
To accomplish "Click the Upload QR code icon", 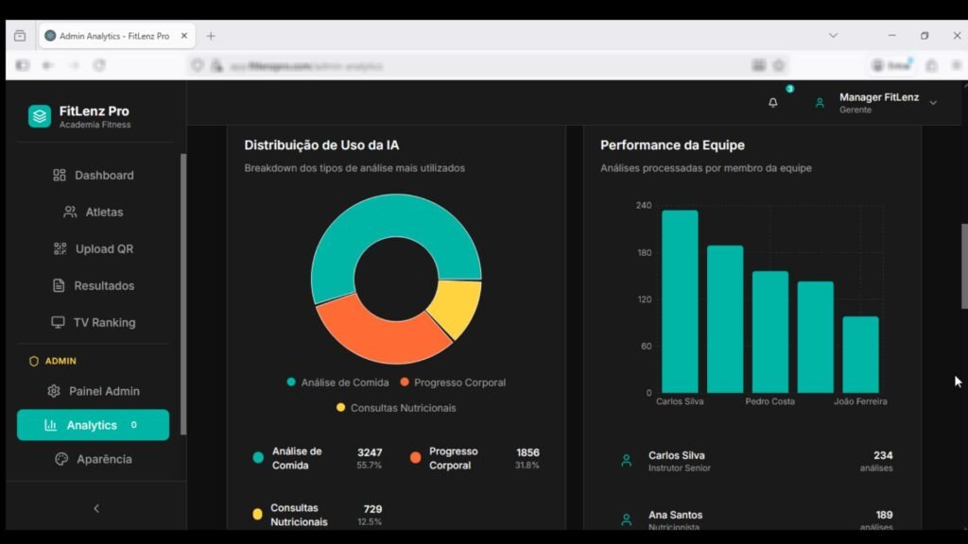I will point(60,249).
